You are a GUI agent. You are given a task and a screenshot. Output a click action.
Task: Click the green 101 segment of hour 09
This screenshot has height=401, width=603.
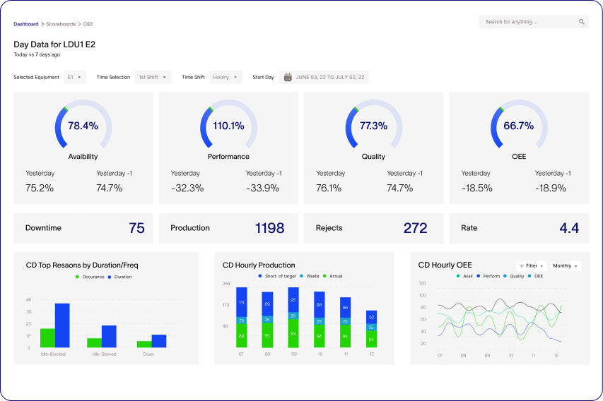(x=293, y=333)
